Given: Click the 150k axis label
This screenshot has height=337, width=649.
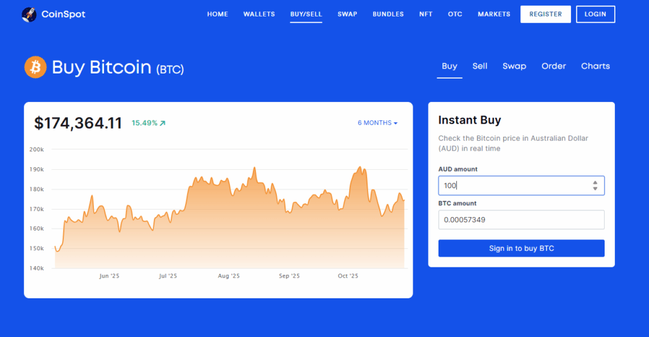Looking at the screenshot, I should pos(36,248).
